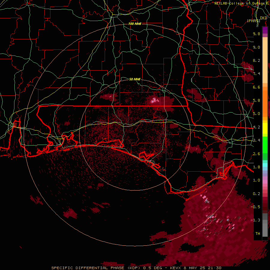The height and width of the screenshot is (270, 270).
Task: Click the DKD label above the color scale
Action: click(263, 18)
